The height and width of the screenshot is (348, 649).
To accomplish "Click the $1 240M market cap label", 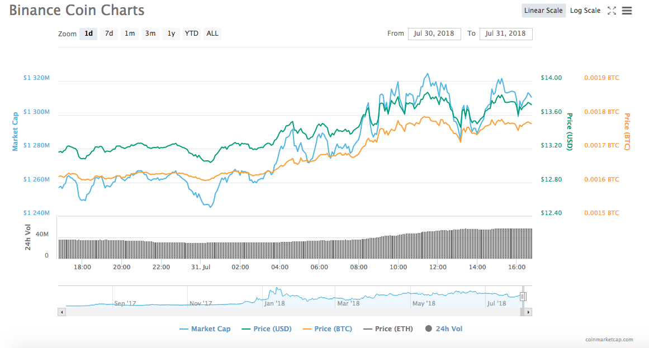I will [x=36, y=213].
